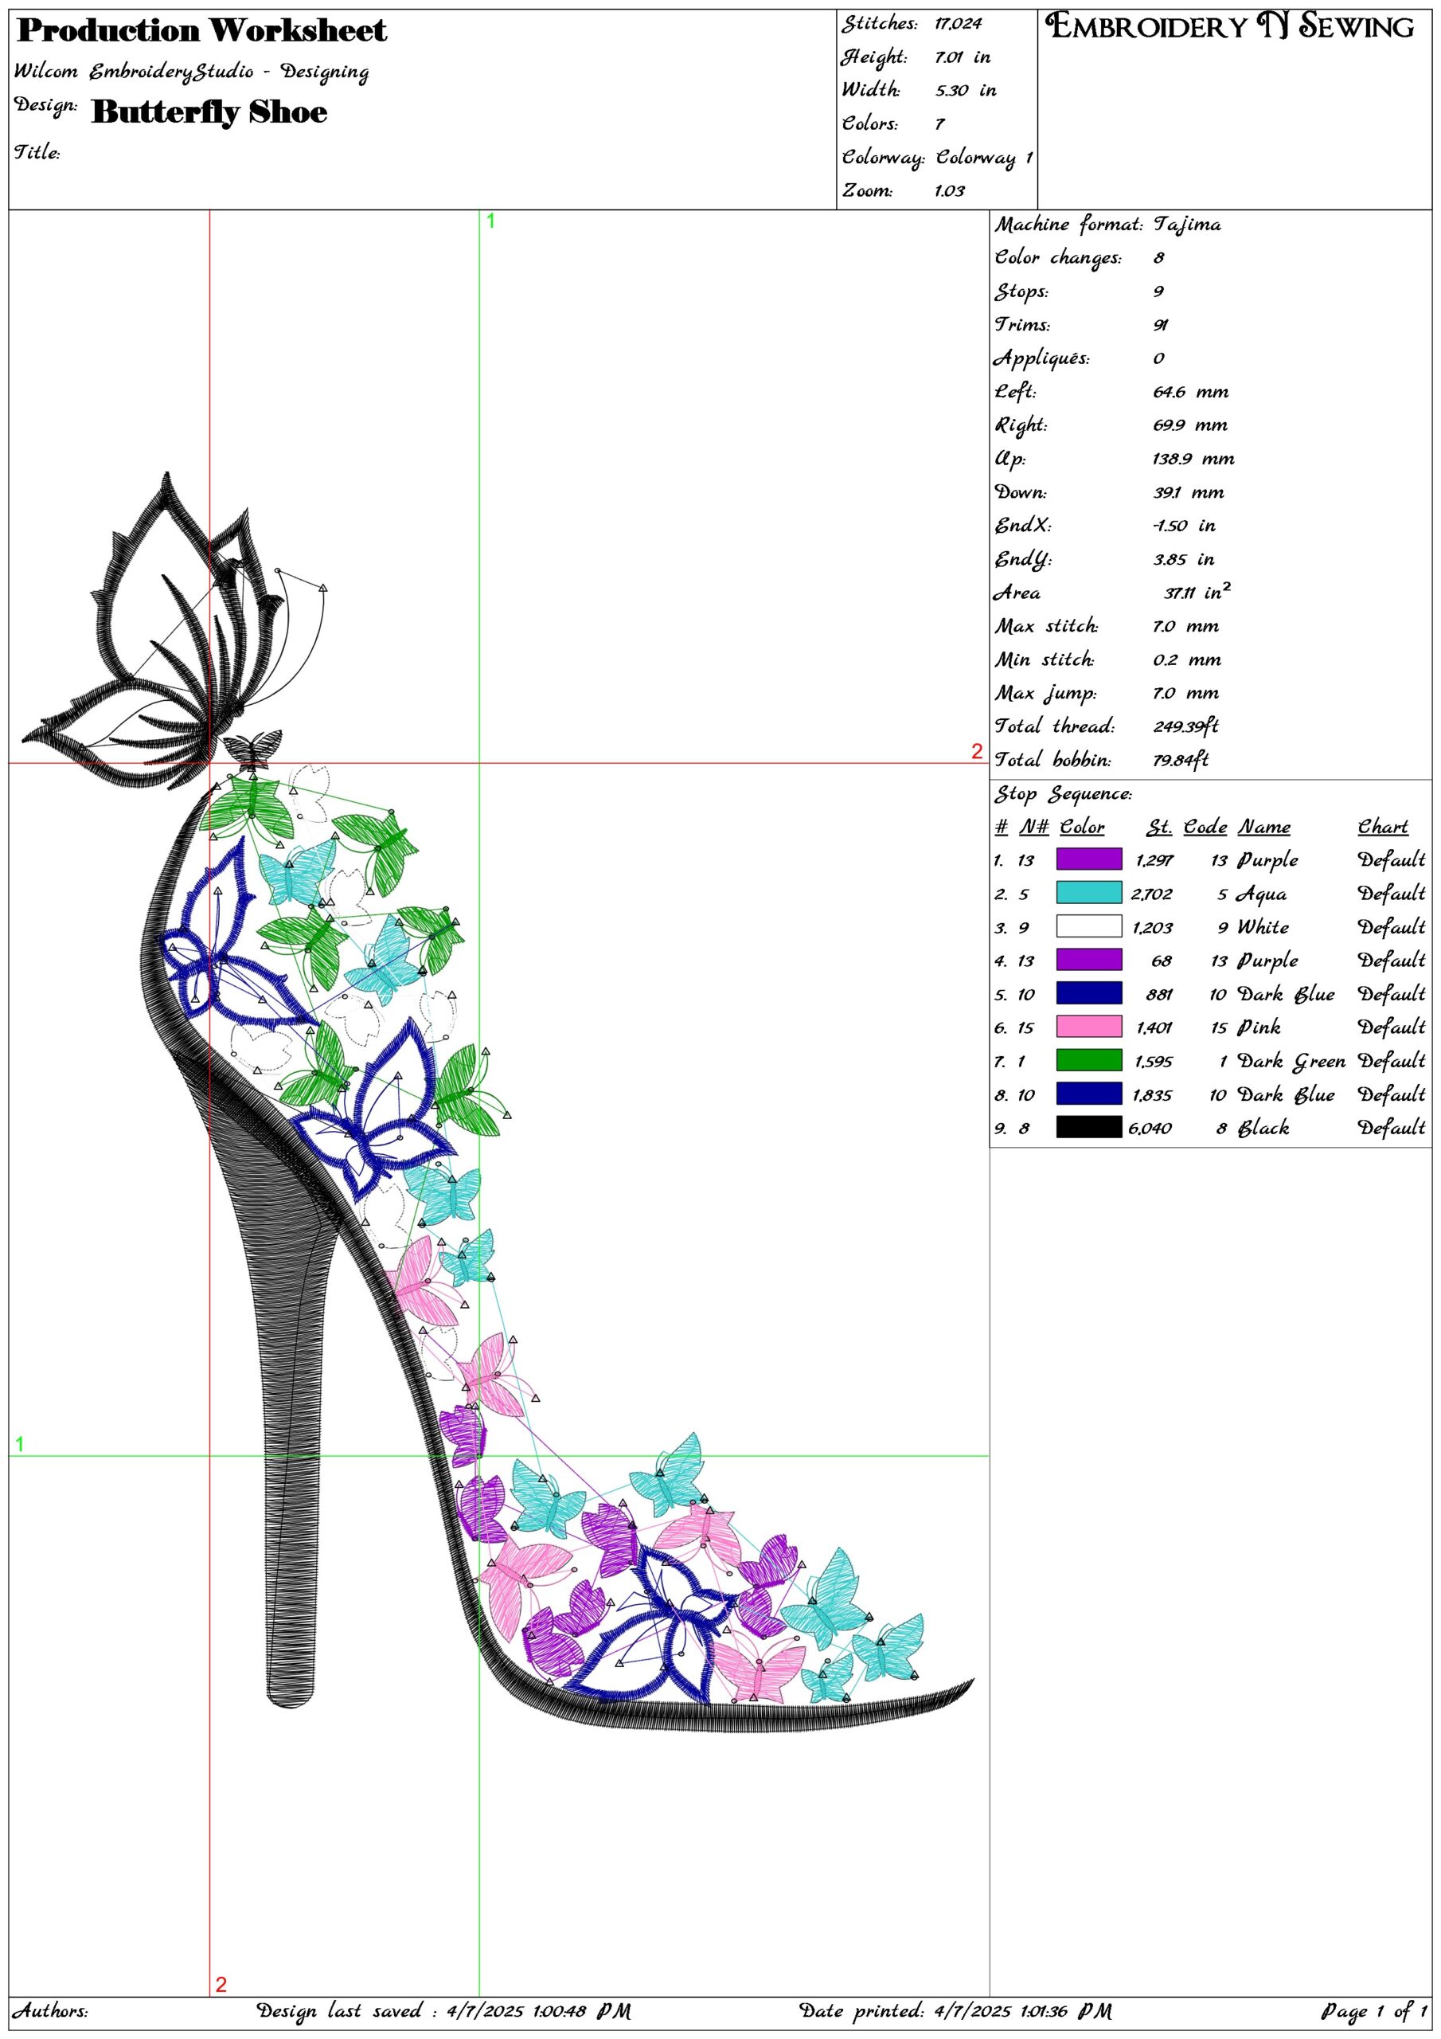Click the Pink color swatch in row 6
This screenshot has height=2039, width=1441.
1088,1027
